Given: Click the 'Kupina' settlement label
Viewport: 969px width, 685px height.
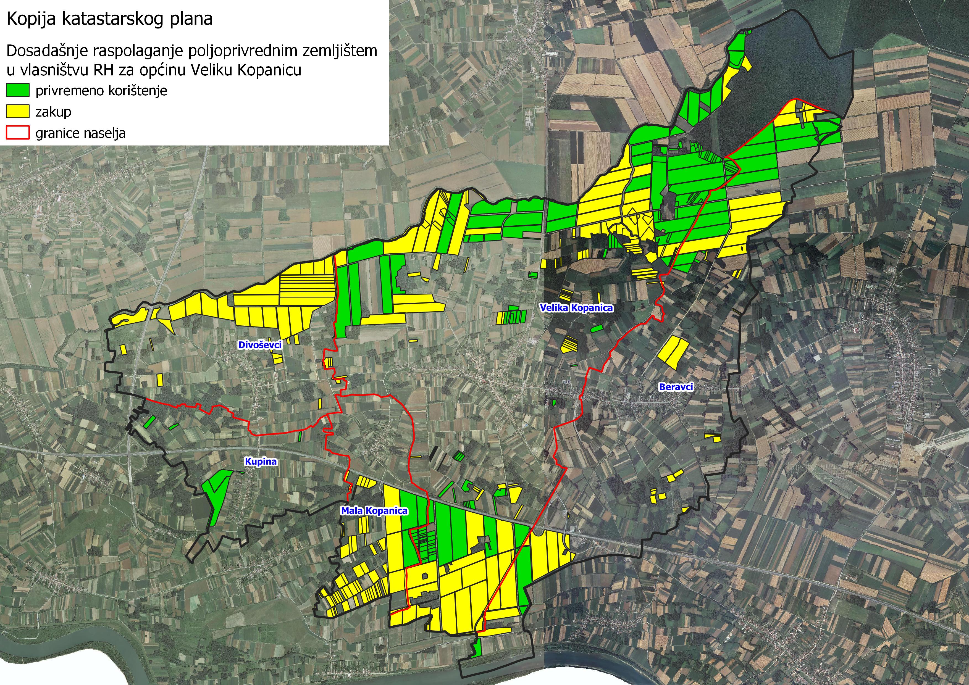Looking at the screenshot, I should click(x=261, y=462).
